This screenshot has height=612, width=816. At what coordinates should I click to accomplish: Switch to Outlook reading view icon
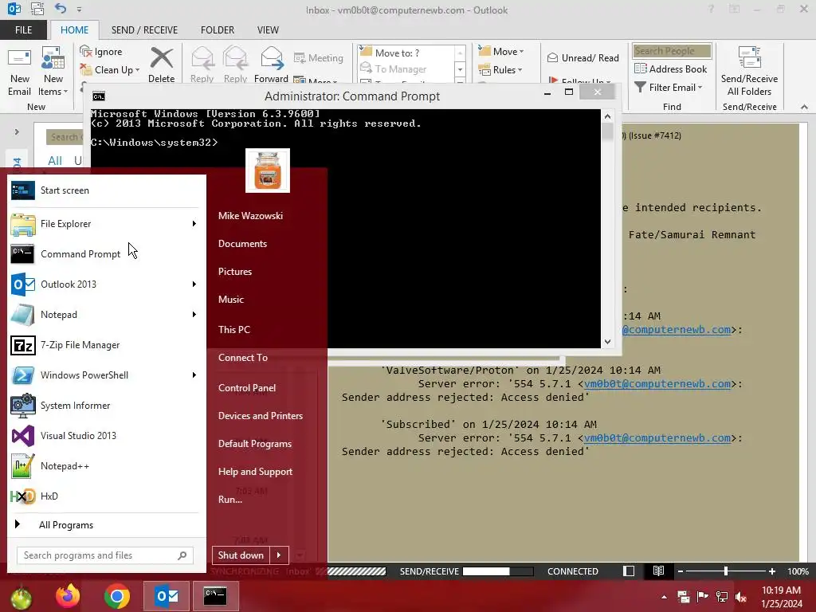pyautogui.click(x=658, y=571)
